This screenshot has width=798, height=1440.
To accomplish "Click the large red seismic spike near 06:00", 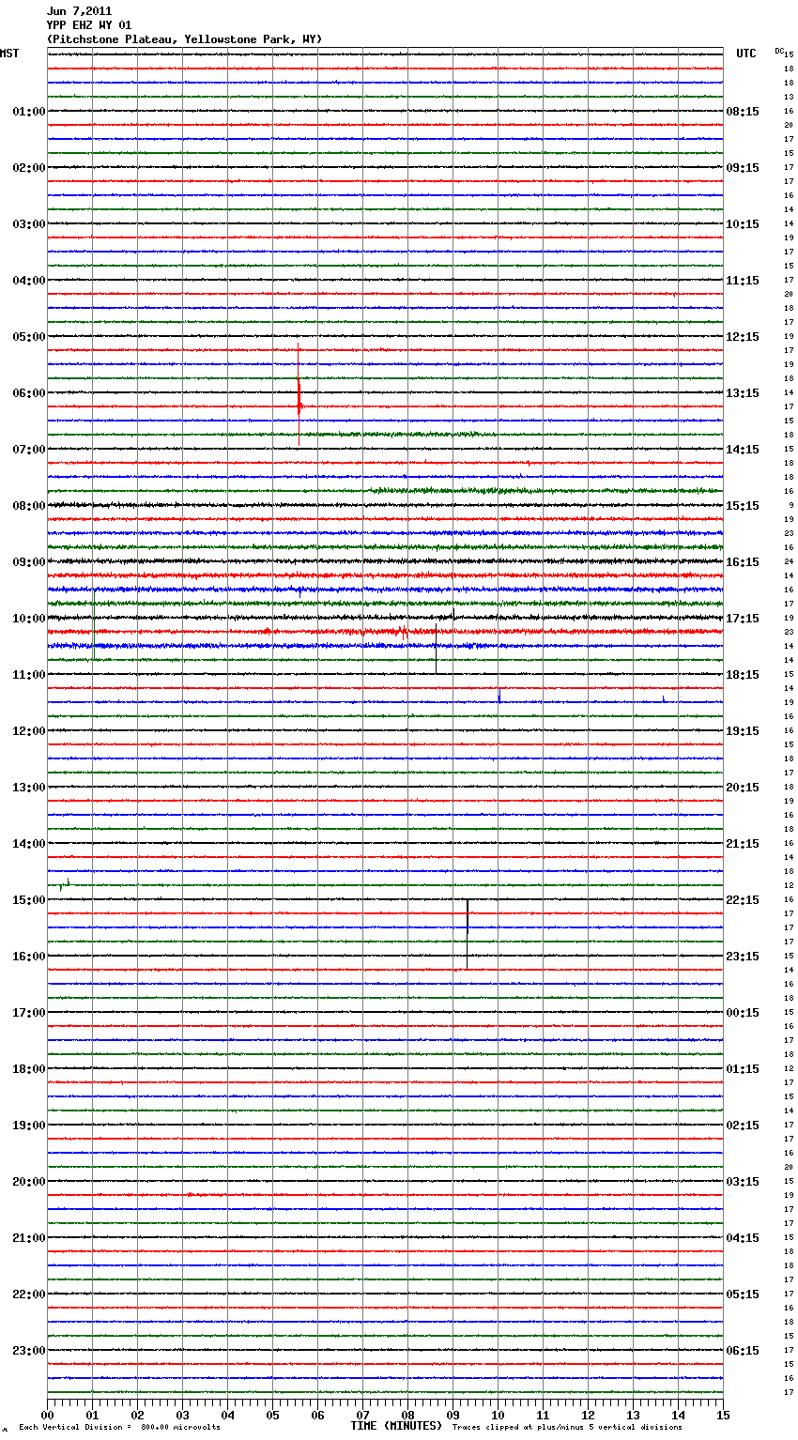I will pyautogui.click(x=299, y=394).
